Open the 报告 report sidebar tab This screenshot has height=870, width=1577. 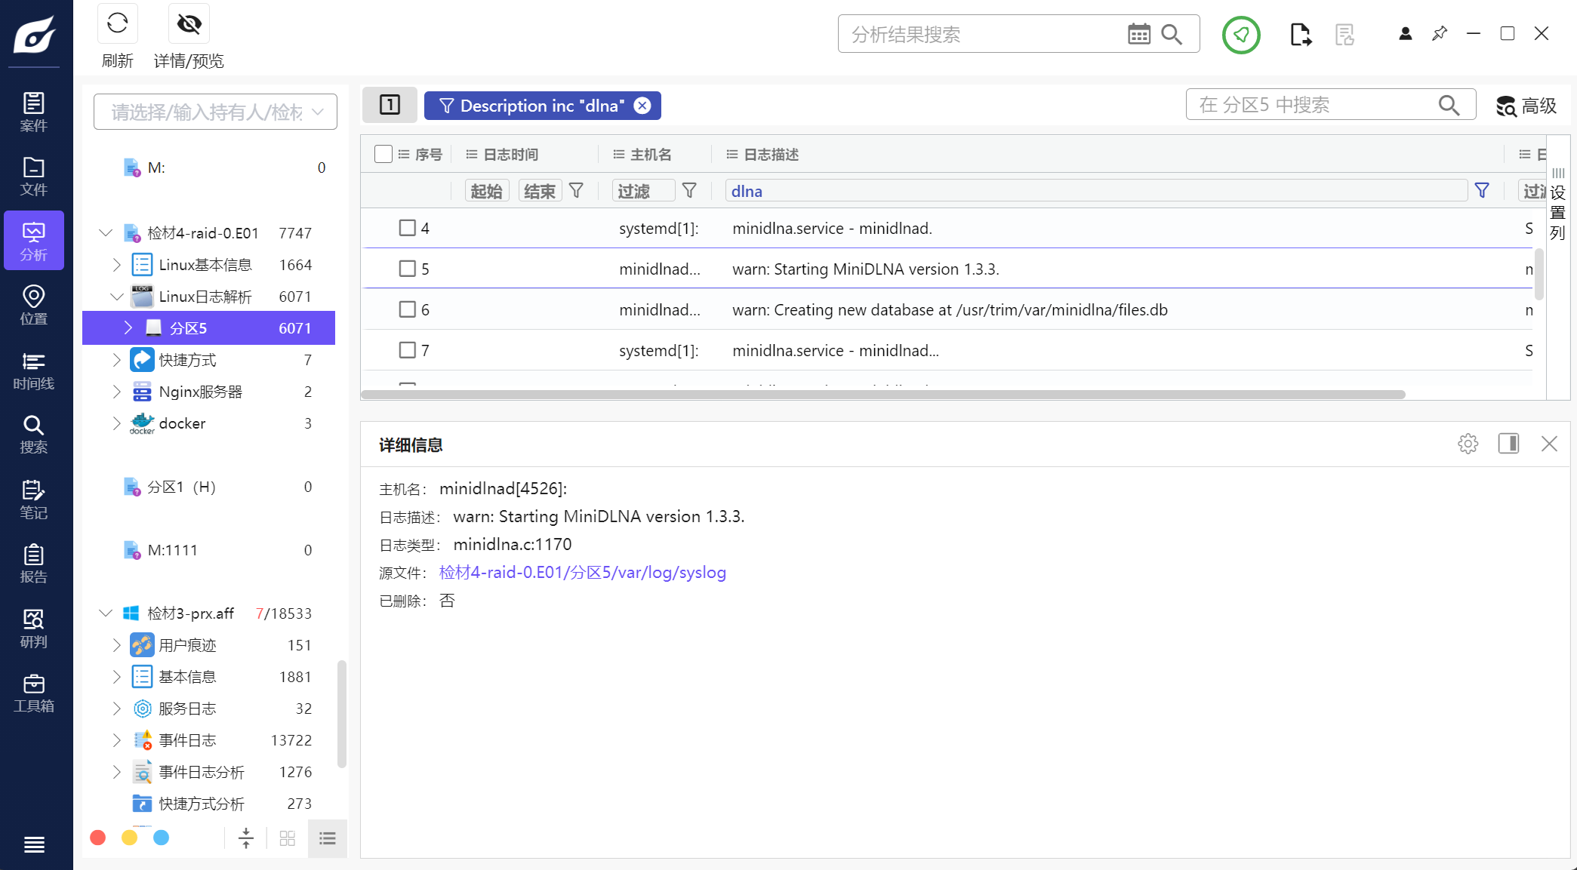33,564
